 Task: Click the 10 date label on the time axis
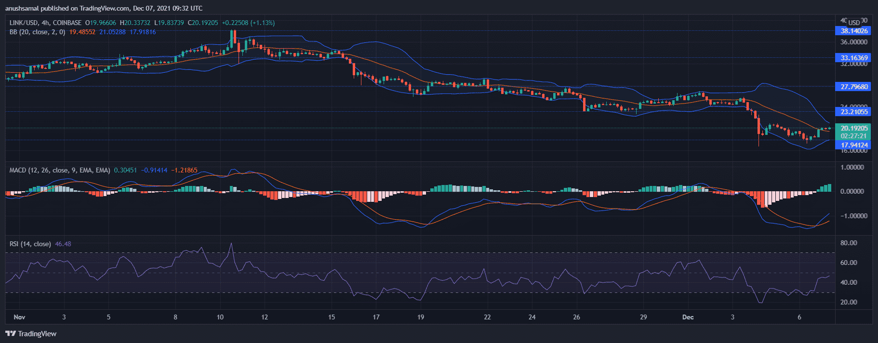220,317
